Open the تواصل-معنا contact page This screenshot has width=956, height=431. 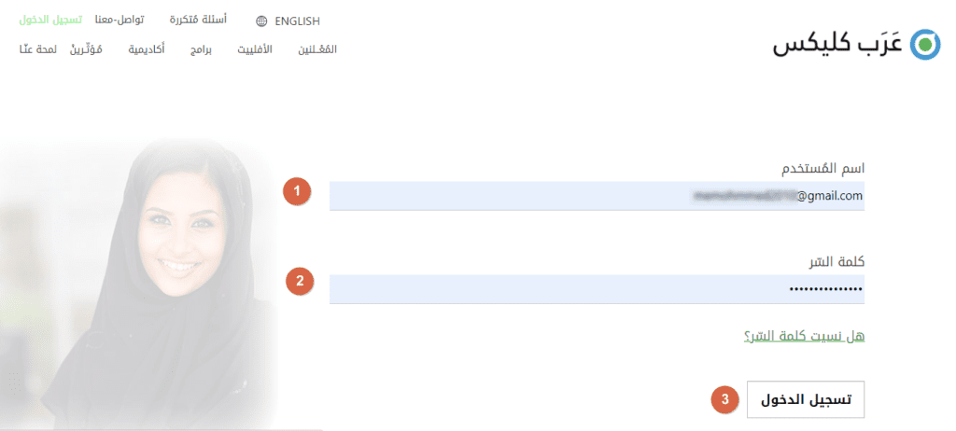coord(119,20)
